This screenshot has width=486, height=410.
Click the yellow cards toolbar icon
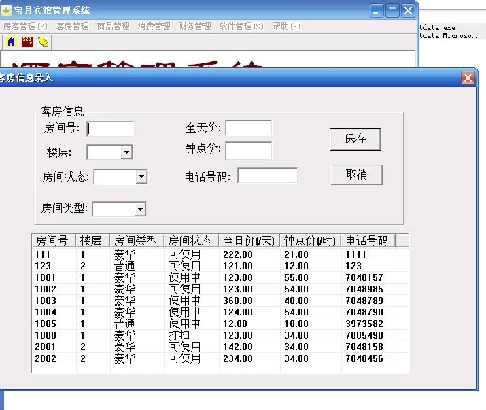point(44,42)
